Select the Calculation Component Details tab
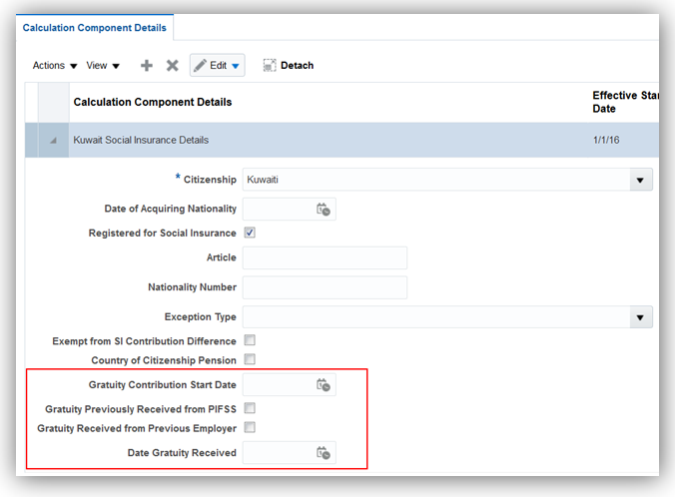The width and height of the screenshot is (675, 497). [x=94, y=28]
